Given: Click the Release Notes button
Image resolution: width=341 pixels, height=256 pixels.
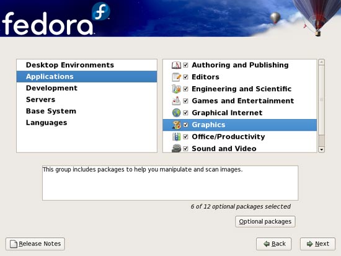Looking at the screenshot, I should click(x=35, y=244).
